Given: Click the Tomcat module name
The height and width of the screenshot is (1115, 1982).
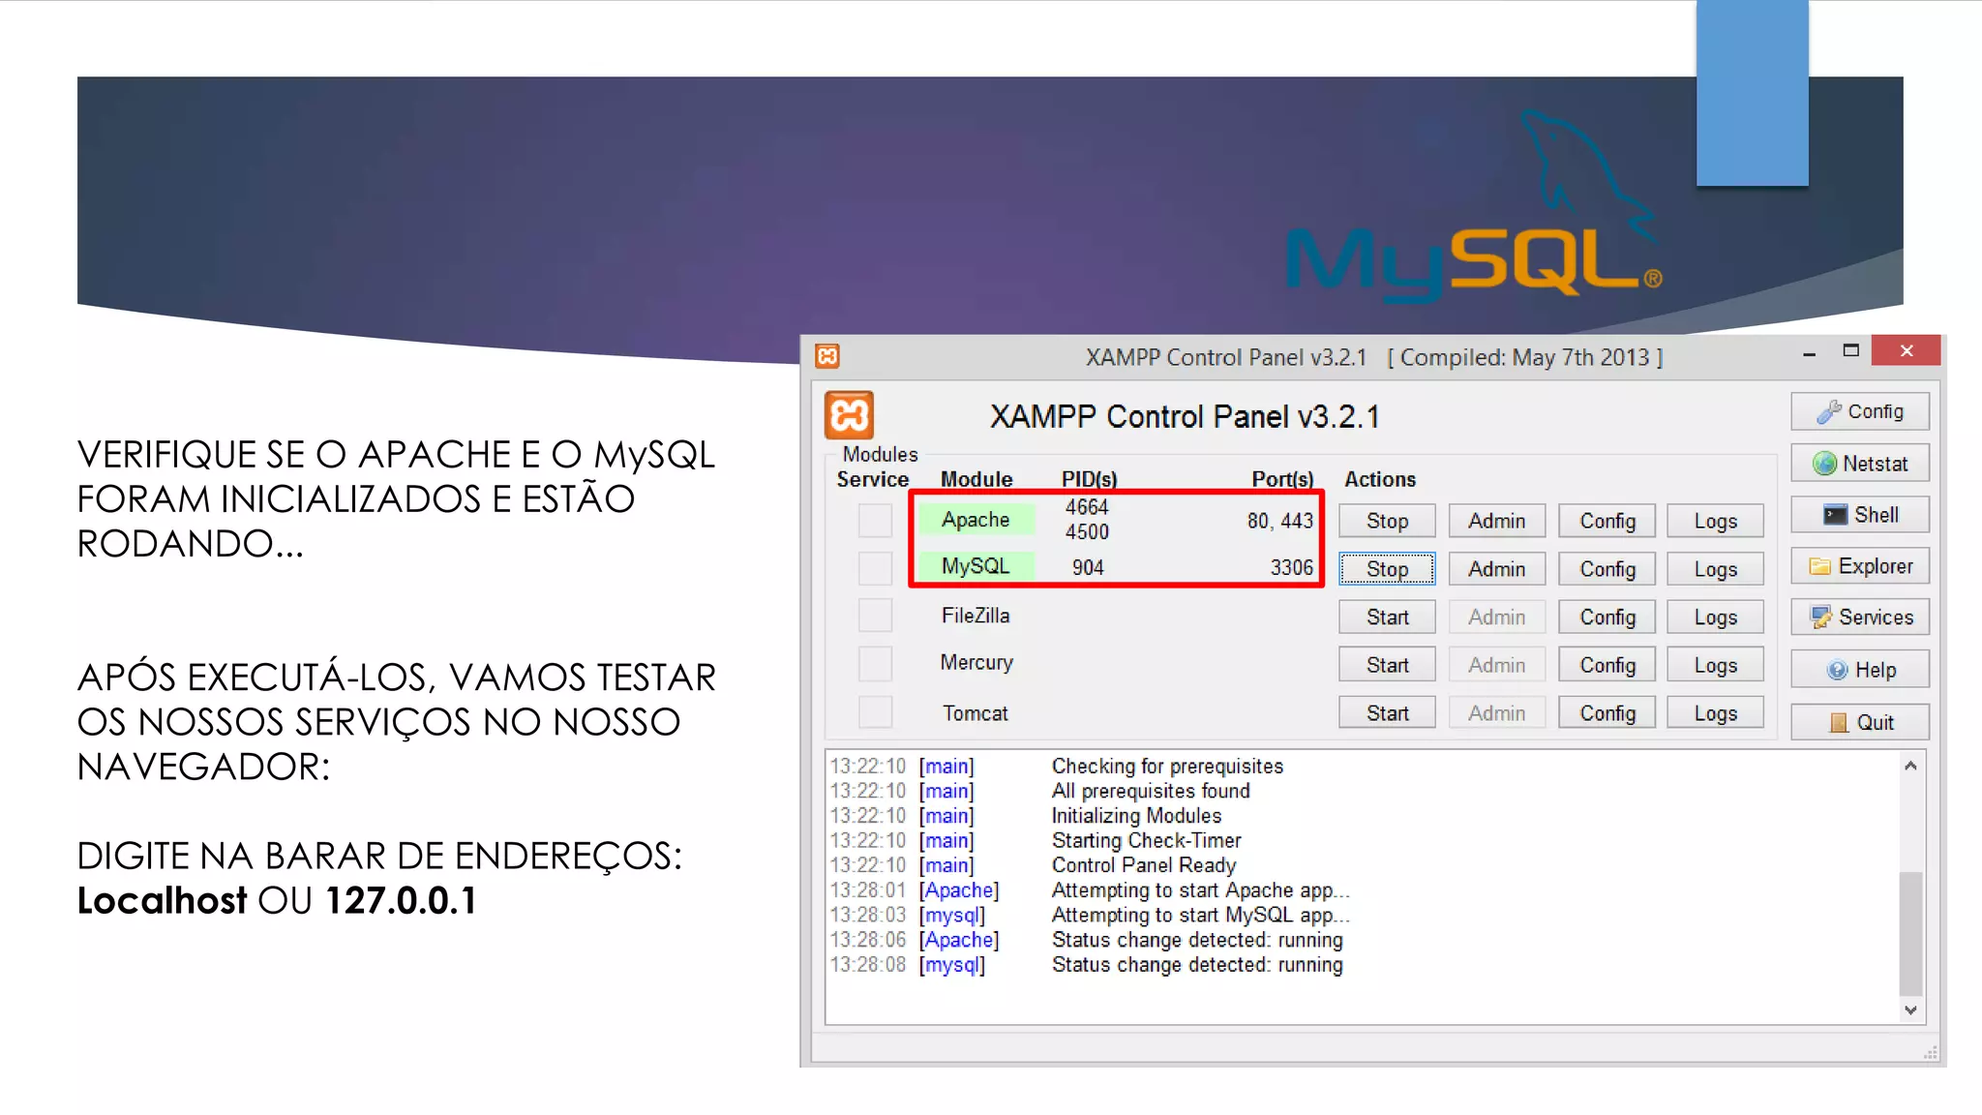Looking at the screenshot, I should pos(976,713).
